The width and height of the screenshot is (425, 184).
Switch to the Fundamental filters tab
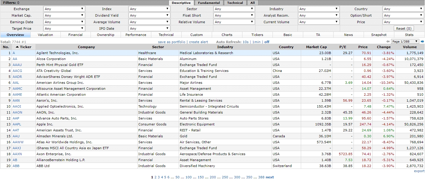209,3
